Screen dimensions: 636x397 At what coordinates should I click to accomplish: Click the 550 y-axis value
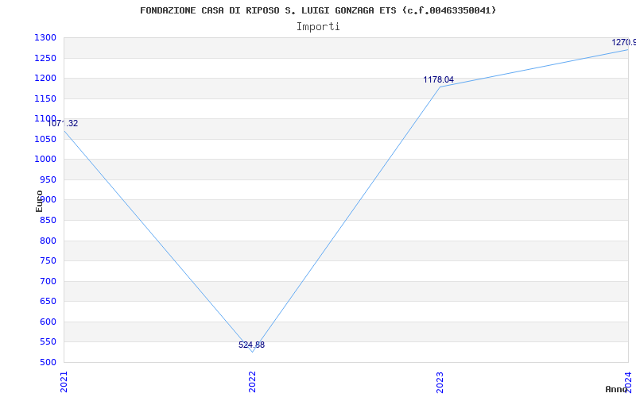pos(48,342)
